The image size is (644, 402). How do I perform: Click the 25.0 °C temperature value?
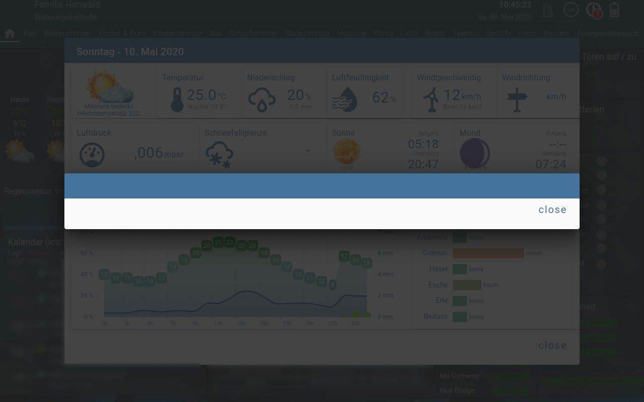pos(207,95)
